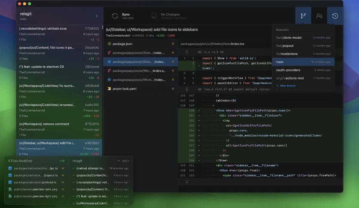Open packages/app/src/ui/Wor…/index.s… file

141,70
